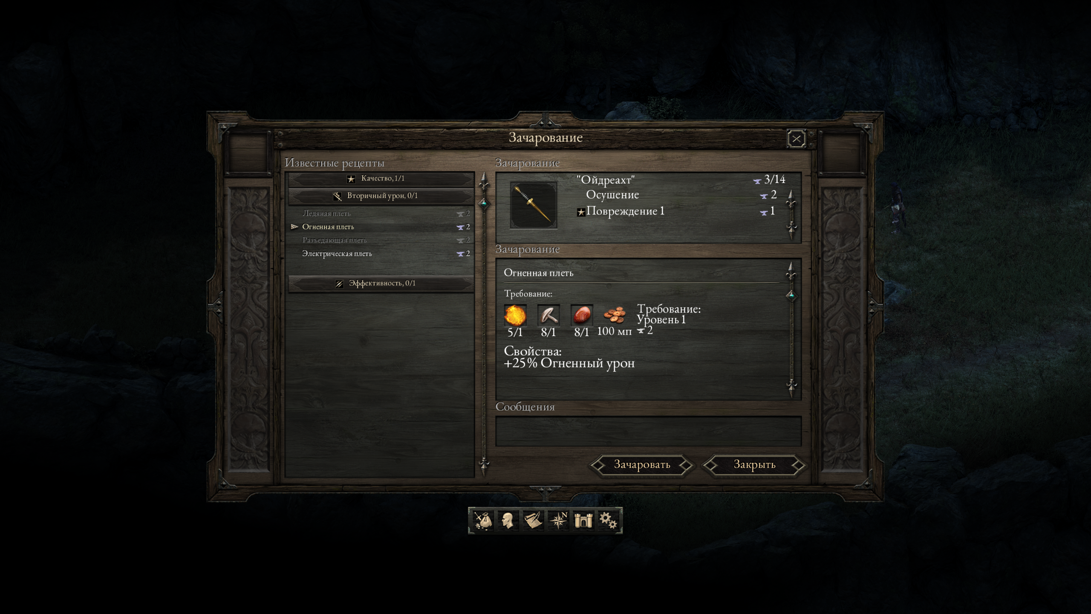Open the journal scroll icon
This screenshot has width=1091, height=614.
(x=533, y=521)
